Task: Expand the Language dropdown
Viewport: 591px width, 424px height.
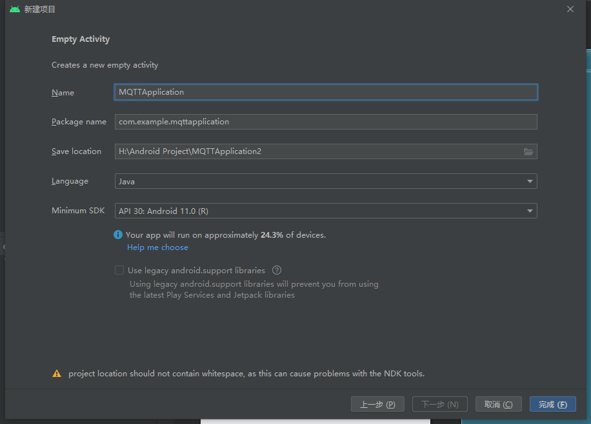Action: [530, 181]
